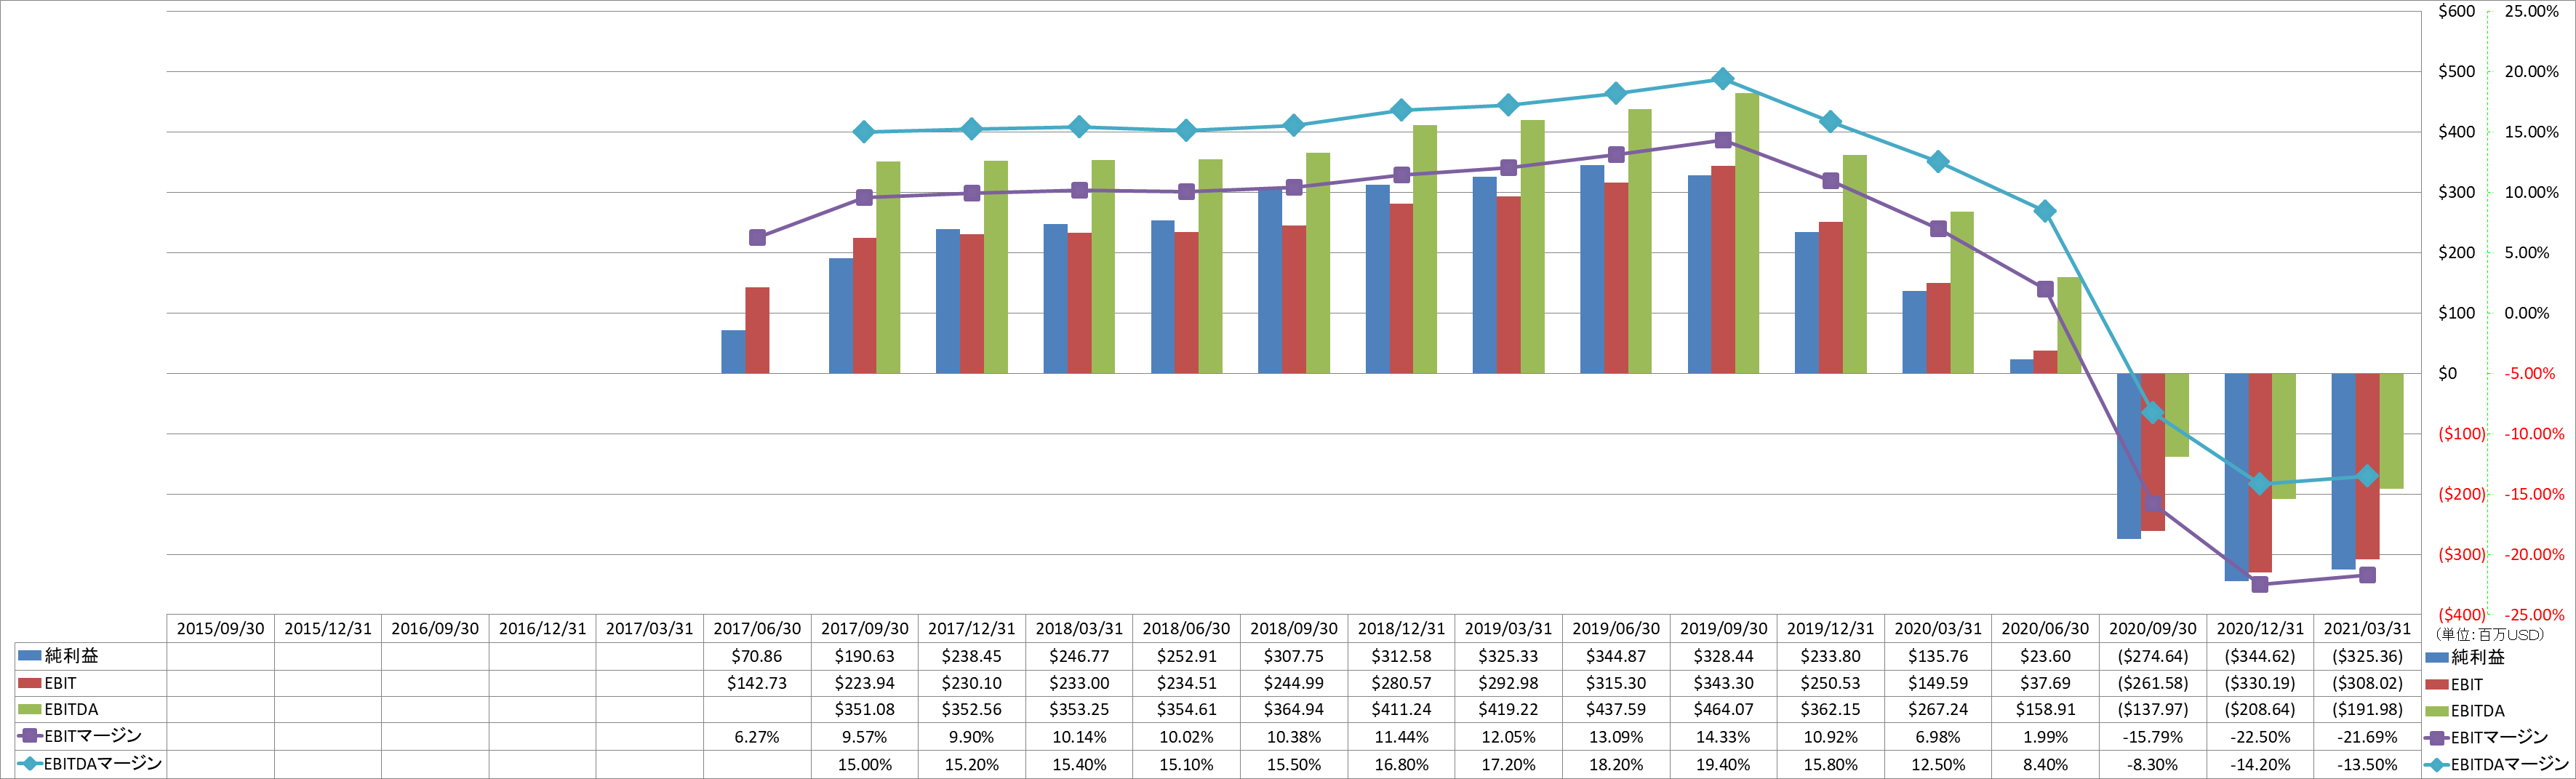Click the EBIT margin square marker for 2017/06/30
This screenshot has height=779, width=2576.
[x=757, y=237]
